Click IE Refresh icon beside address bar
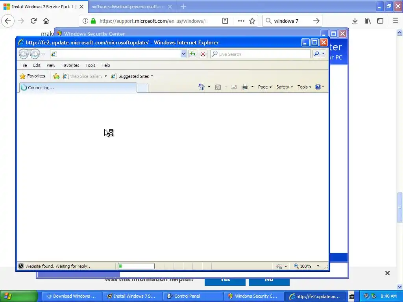 (x=192, y=54)
